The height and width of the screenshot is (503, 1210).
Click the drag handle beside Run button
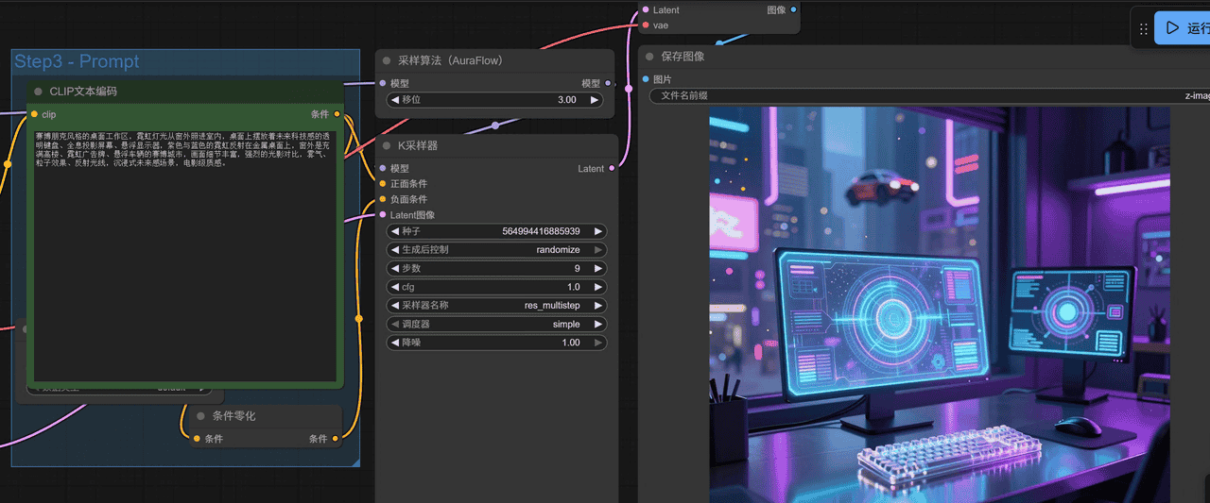point(1143,29)
